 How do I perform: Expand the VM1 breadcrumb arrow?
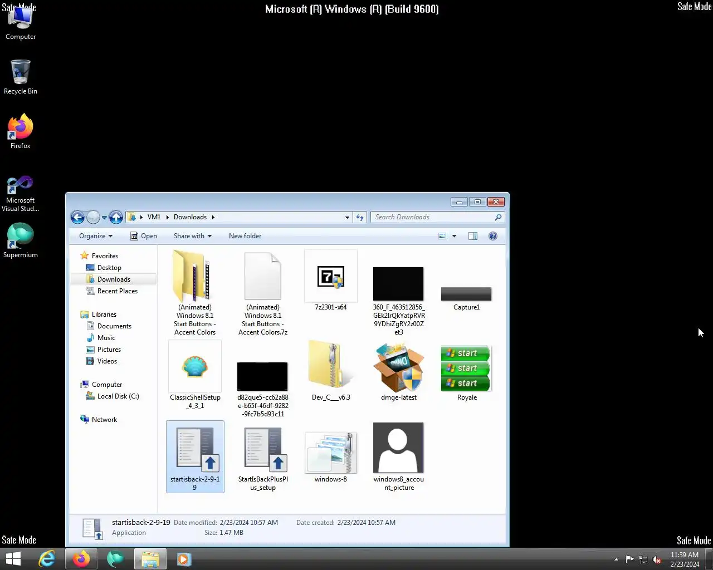(167, 217)
